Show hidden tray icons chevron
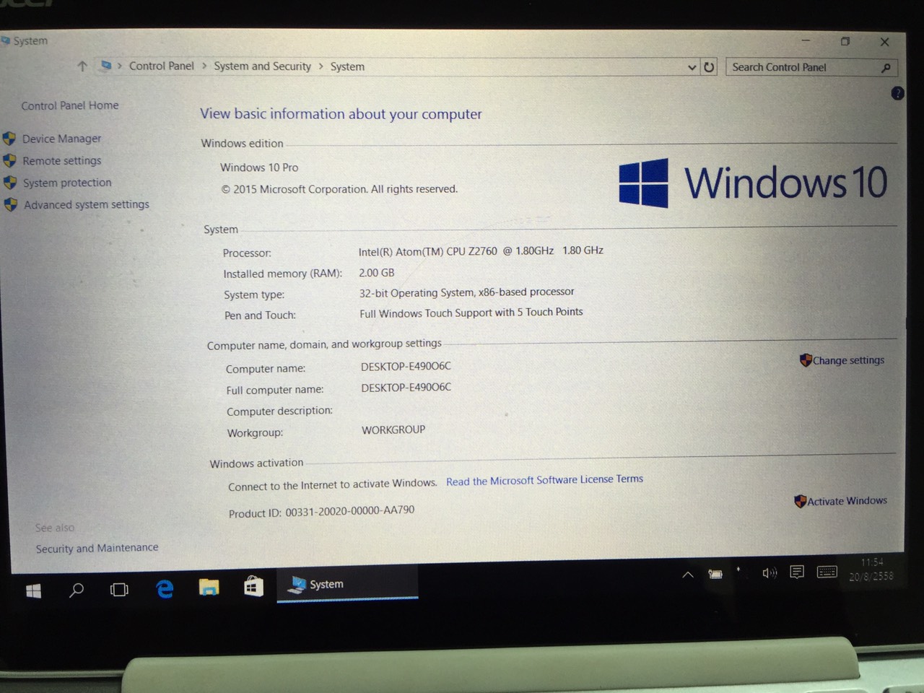 pyautogui.click(x=688, y=575)
